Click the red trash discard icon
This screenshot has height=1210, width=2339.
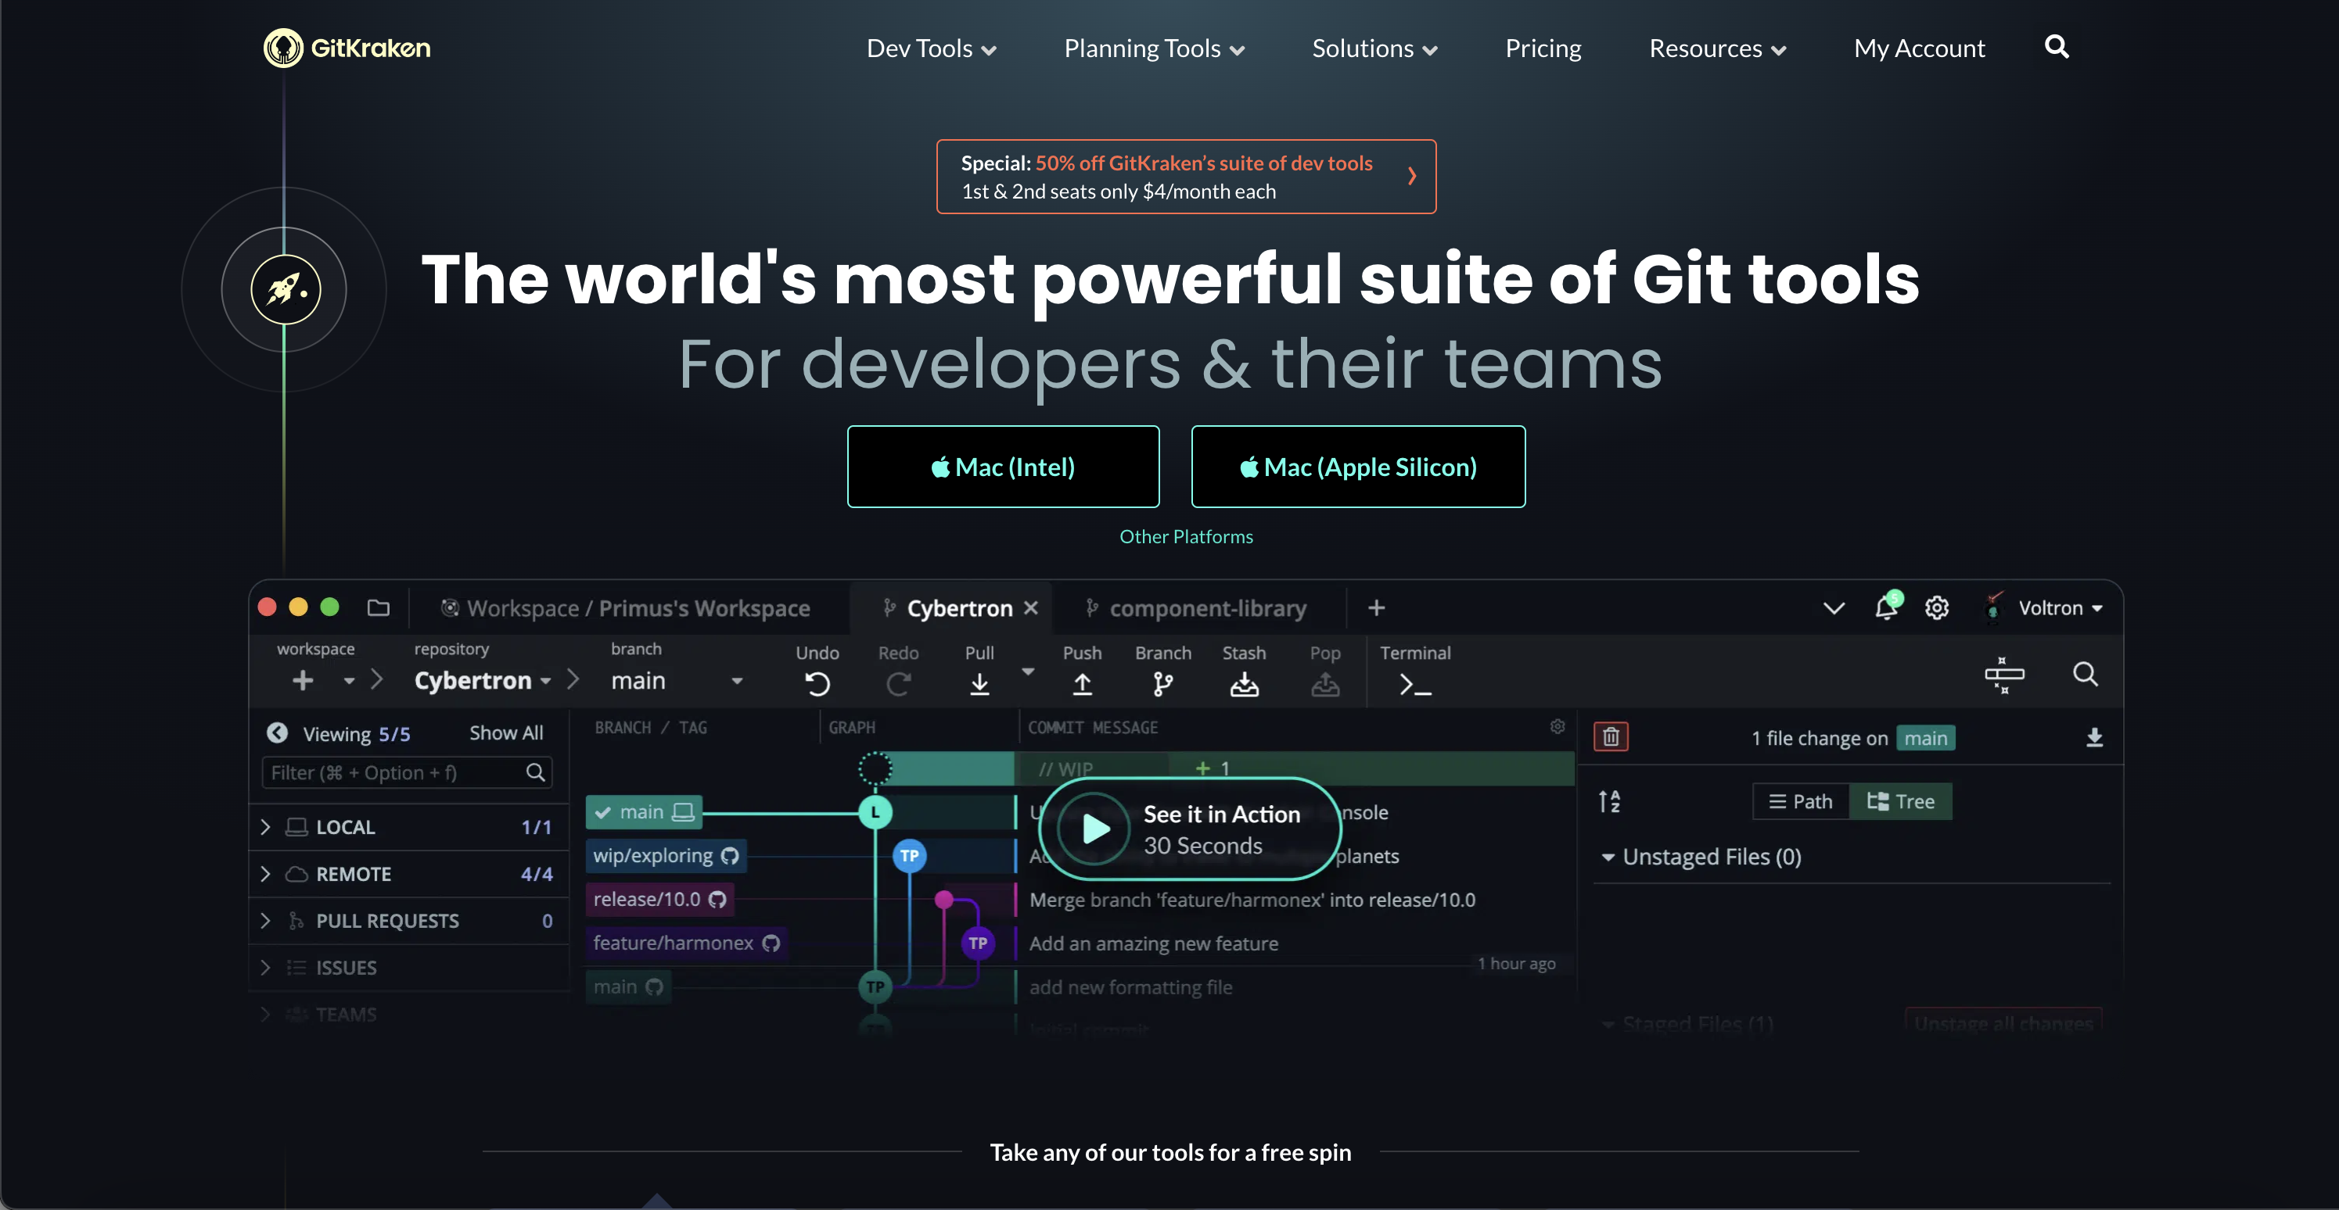click(x=1610, y=736)
